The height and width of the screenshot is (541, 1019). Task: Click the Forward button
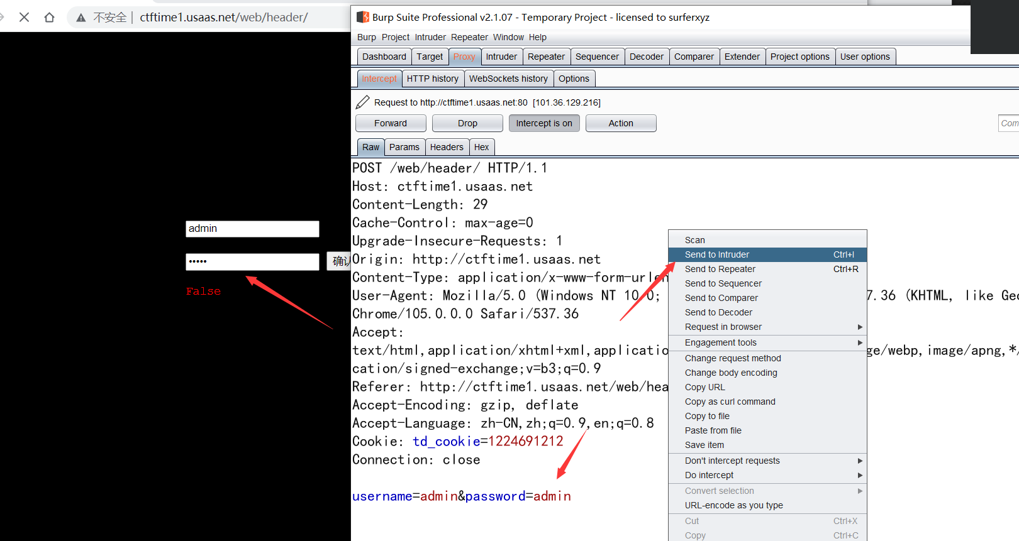point(391,123)
